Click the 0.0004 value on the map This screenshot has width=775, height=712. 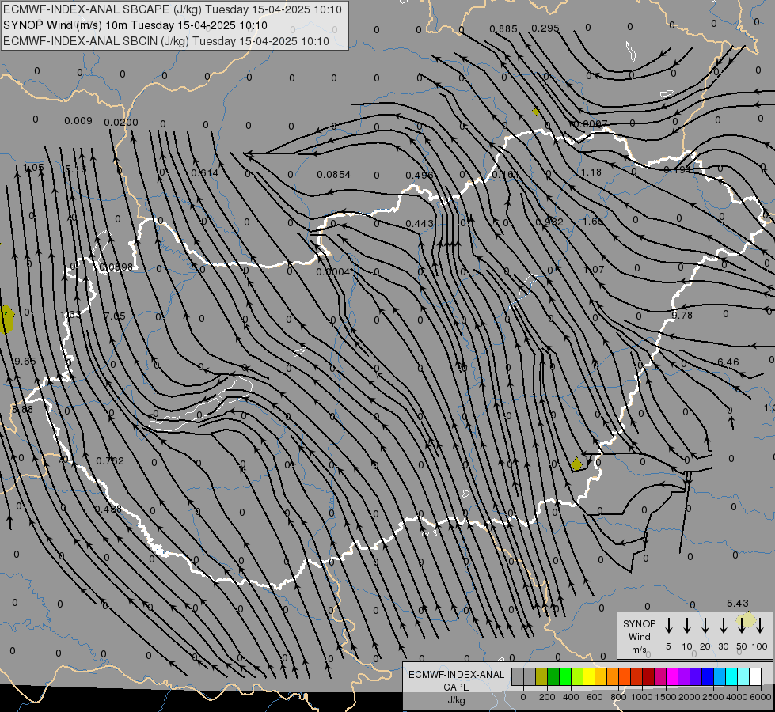click(333, 272)
